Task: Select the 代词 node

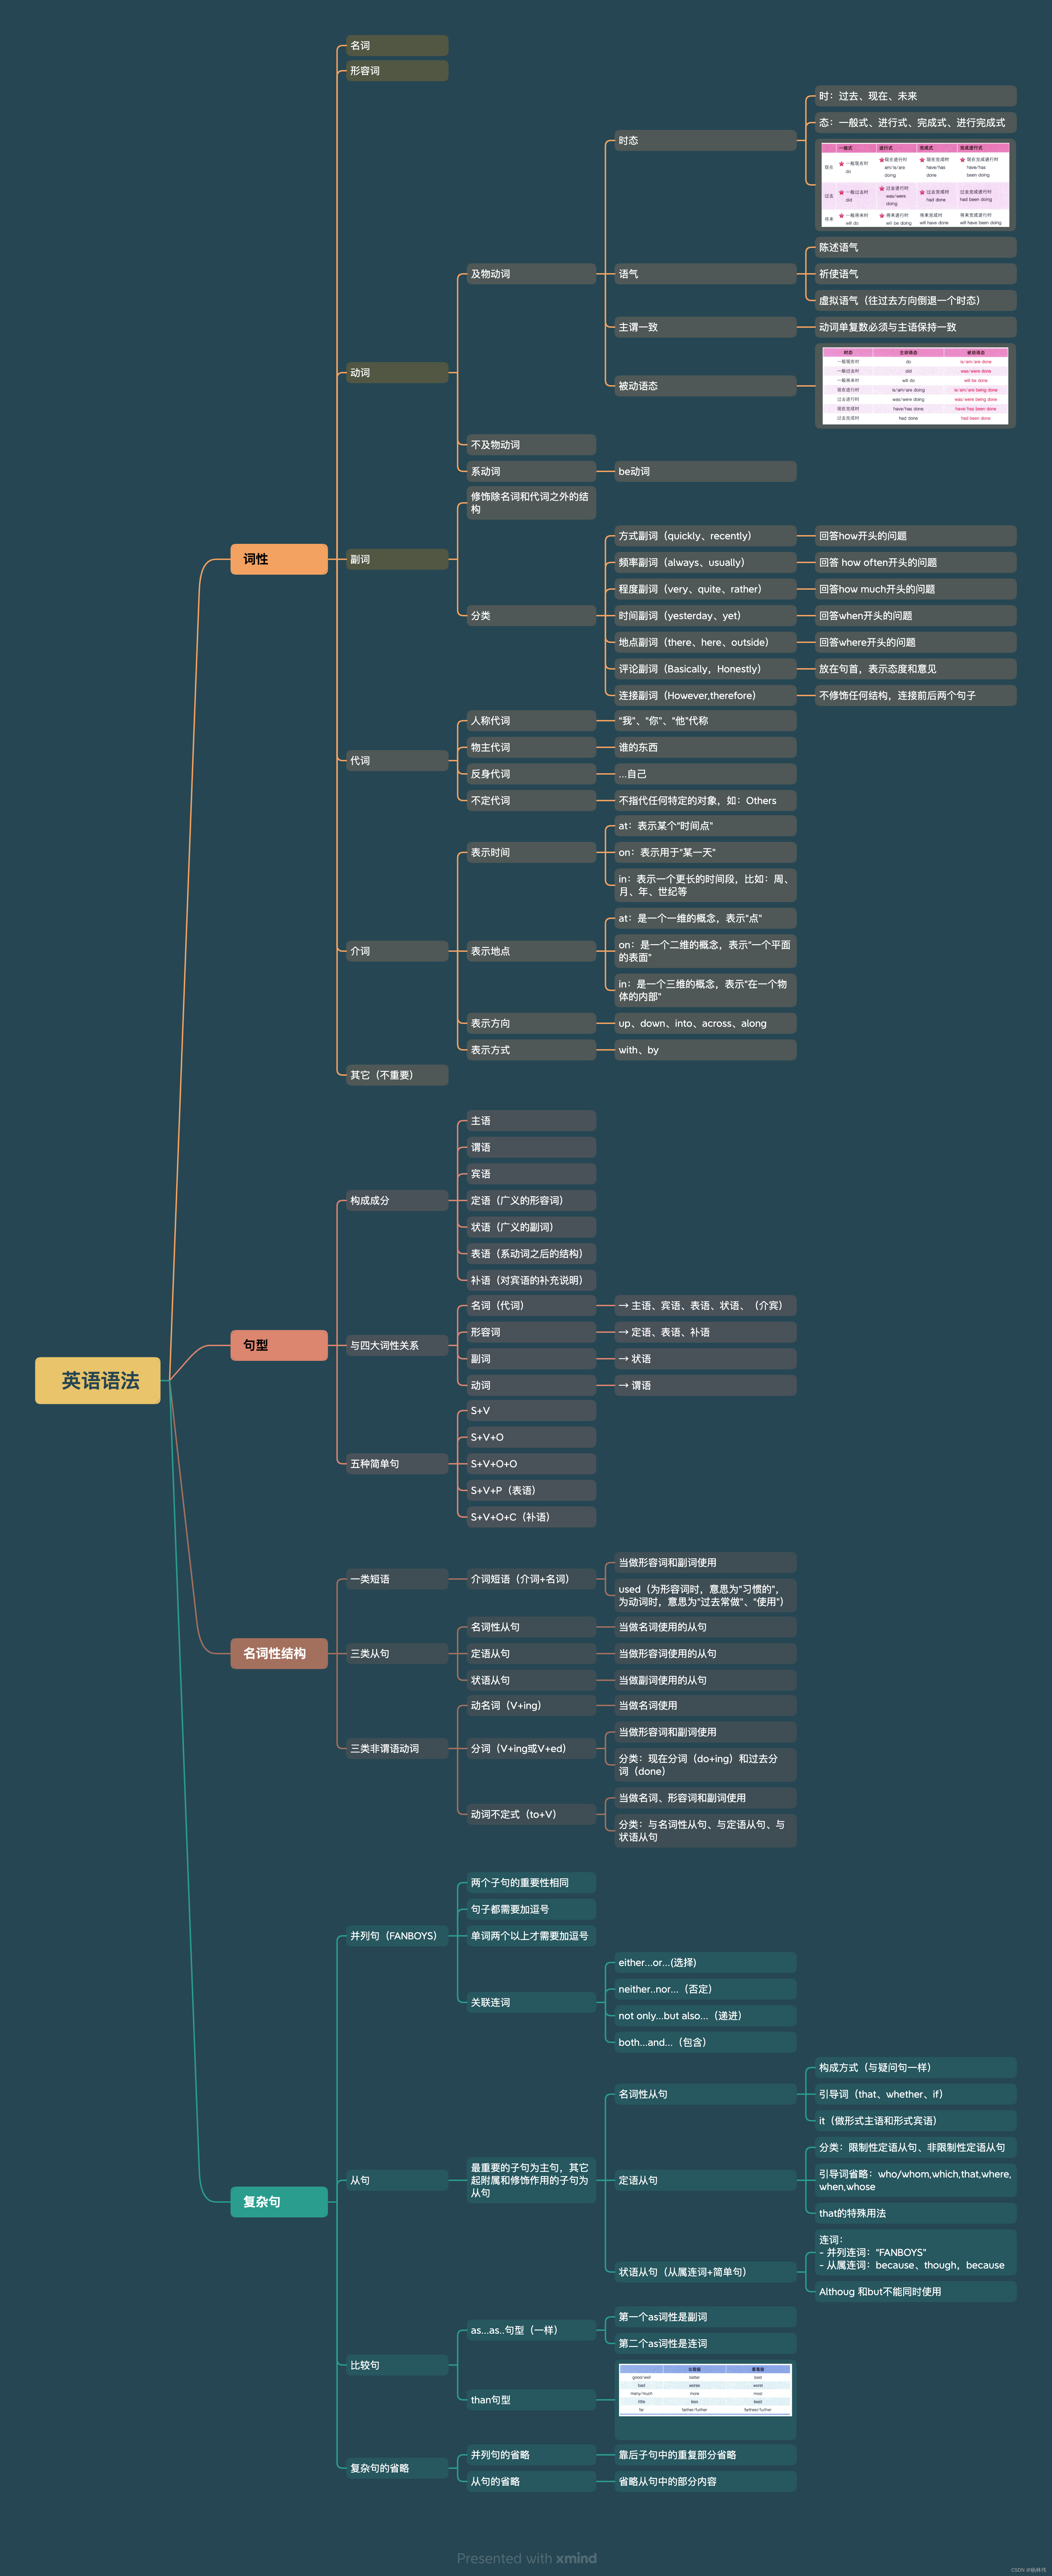Action: pyautogui.click(x=397, y=761)
